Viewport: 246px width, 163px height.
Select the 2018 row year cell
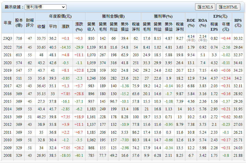tap(7, 78)
